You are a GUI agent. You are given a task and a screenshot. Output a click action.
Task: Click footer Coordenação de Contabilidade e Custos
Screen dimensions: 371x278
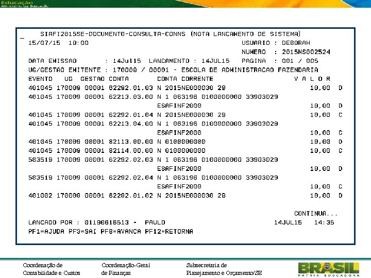pyautogui.click(x=52, y=269)
